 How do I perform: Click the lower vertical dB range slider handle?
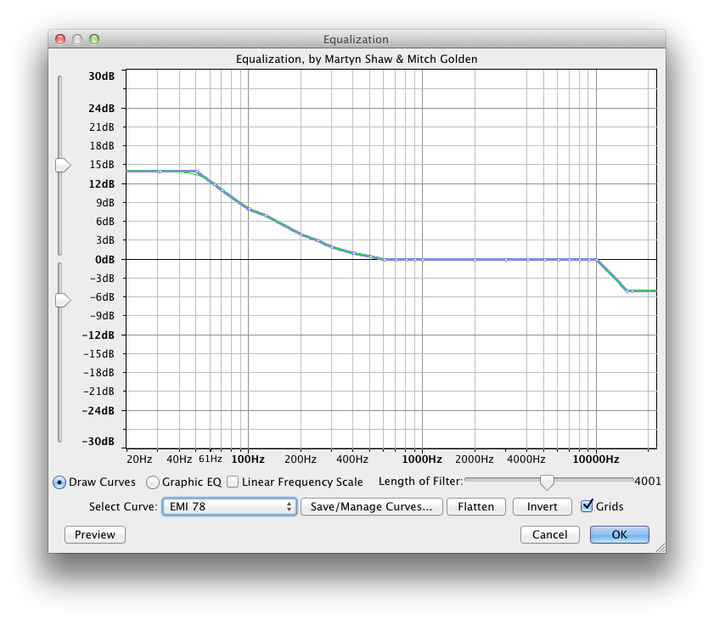coord(63,300)
